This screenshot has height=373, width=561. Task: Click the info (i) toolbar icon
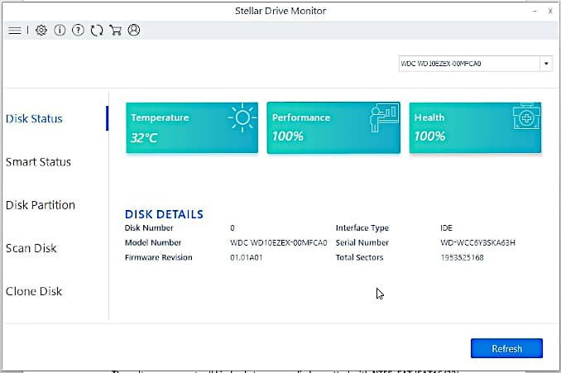coord(60,31)
